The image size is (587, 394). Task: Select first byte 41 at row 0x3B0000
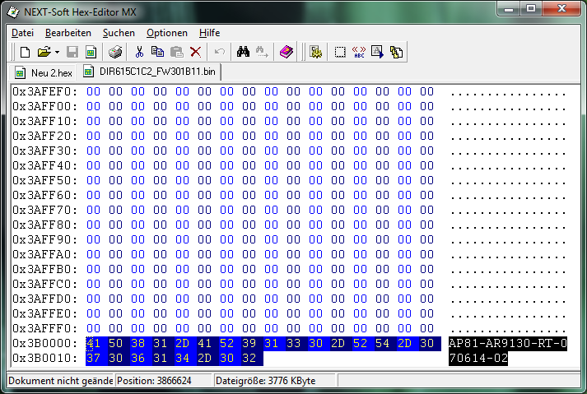(93, 343)
